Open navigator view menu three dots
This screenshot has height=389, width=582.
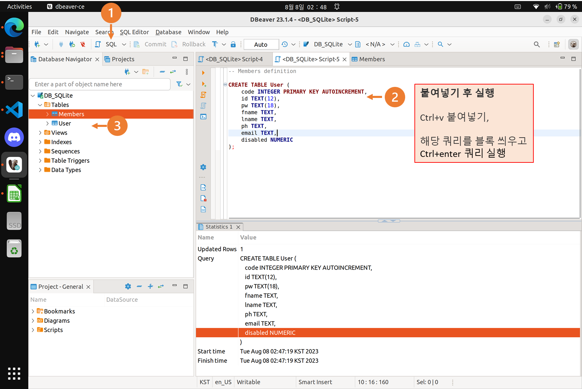187,72
